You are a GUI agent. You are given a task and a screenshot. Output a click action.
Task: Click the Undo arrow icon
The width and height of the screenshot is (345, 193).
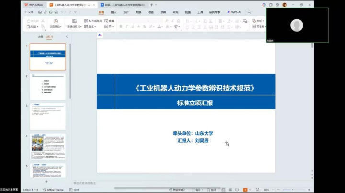point(62,12)
